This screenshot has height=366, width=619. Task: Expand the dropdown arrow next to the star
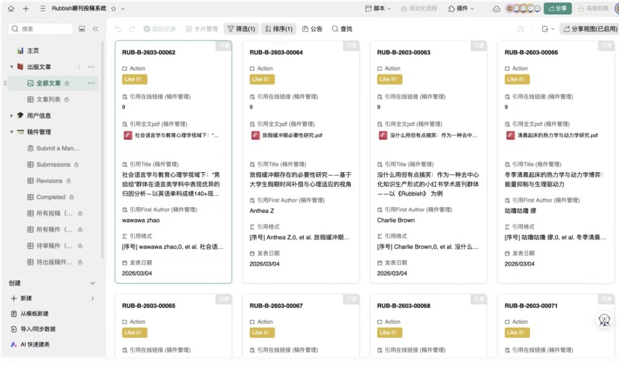click(x=123, y=8)
